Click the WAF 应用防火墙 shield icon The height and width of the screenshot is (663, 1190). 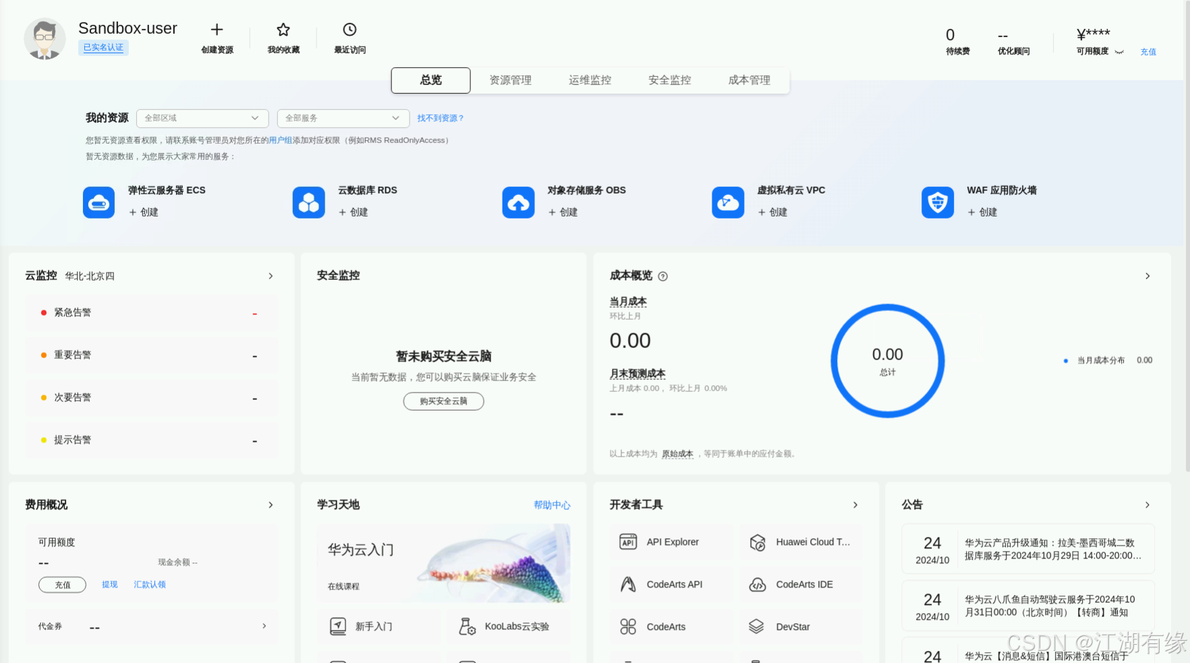[x=938, y=202]
